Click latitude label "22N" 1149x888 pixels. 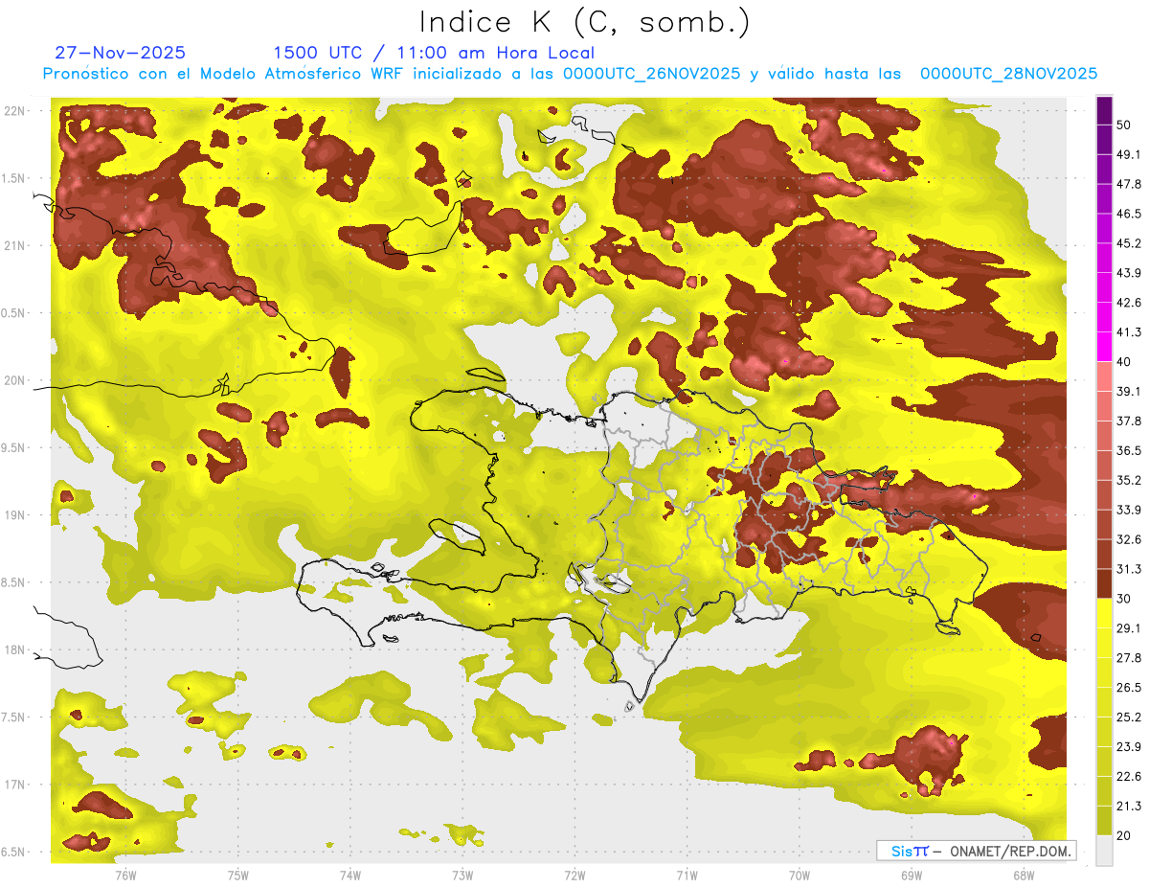click(15, 111)
